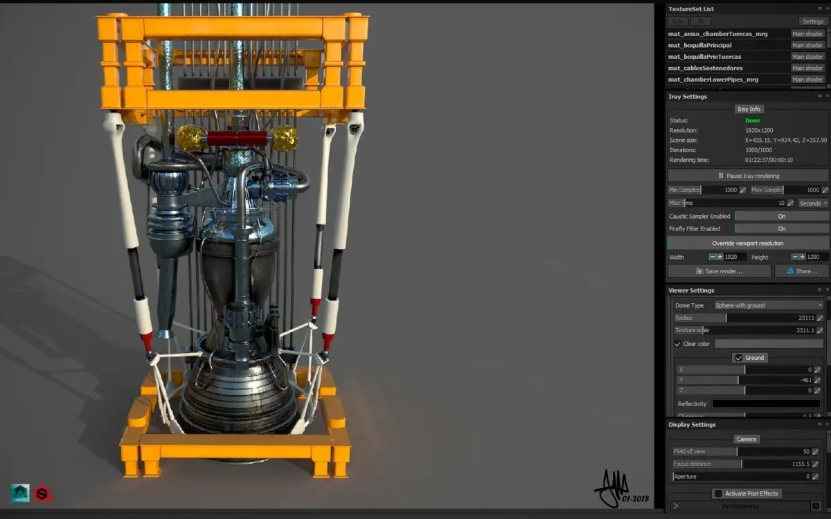Close the Iray Settings panel
This screenshot has width=831, height=519.
(827, 96)
